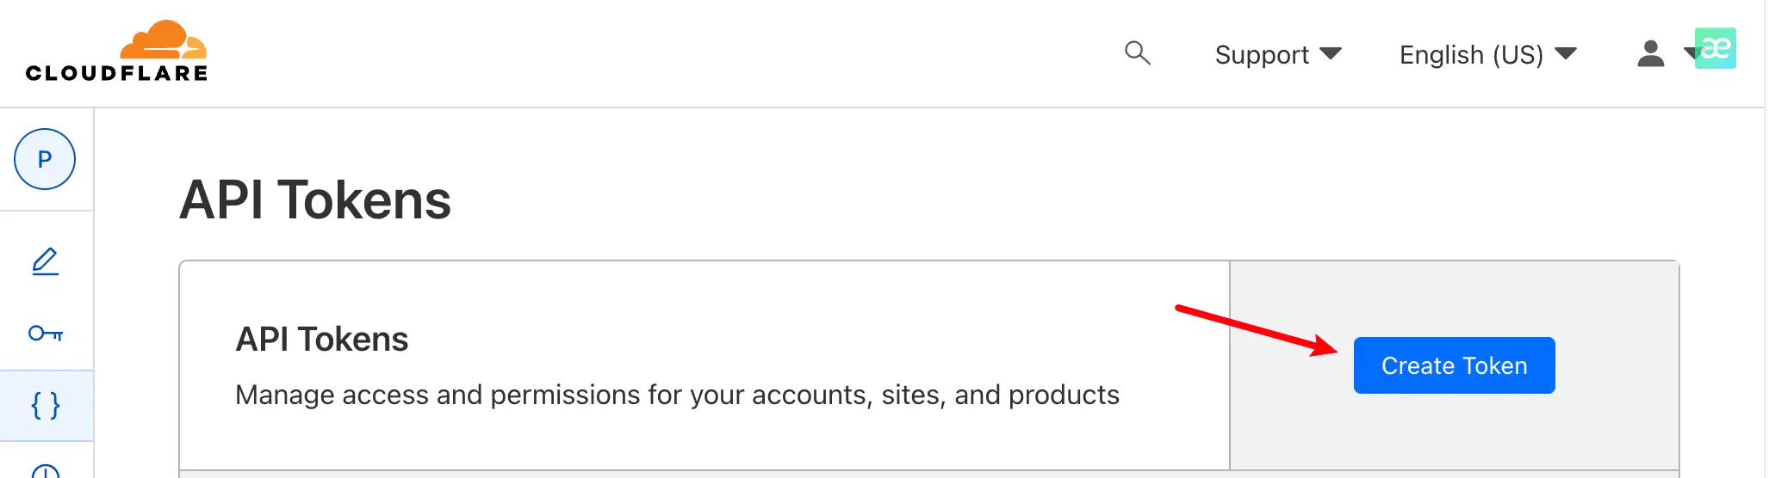Open the clock icon in the sidebar
This screenshot has width=1769, height=478.
(46, 469)
